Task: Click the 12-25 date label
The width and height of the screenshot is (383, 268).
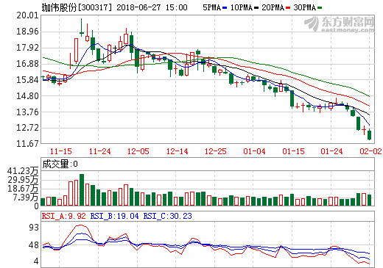Action: coord(216,151)
